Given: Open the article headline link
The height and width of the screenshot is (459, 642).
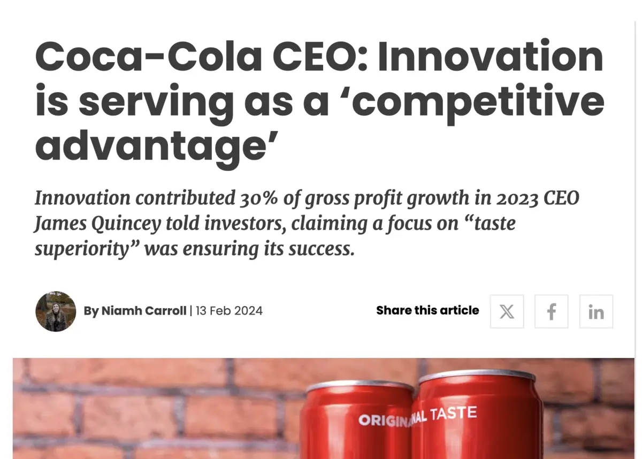Looking at the screenshot, I should click(x=319, y=99).
